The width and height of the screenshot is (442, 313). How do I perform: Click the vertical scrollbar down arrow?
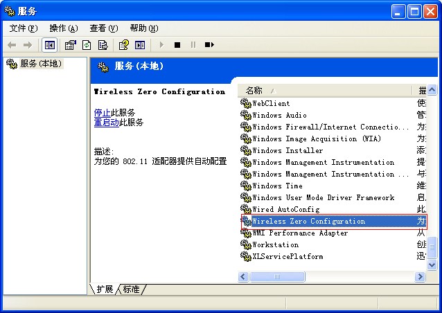coord(432,265)
